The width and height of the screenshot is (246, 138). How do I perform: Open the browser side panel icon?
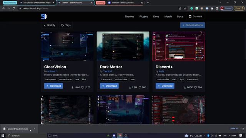click(x=217, y=8)
